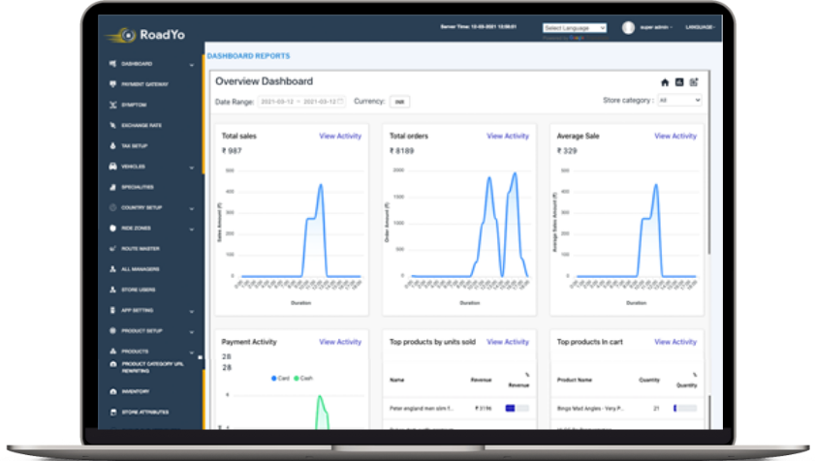The height and width of the screenshot is (461, 815).
Task: Click the Date Range input field
Action: coord(301,102)
